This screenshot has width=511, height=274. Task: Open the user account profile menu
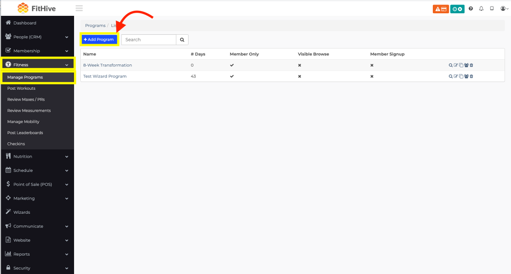504,9
